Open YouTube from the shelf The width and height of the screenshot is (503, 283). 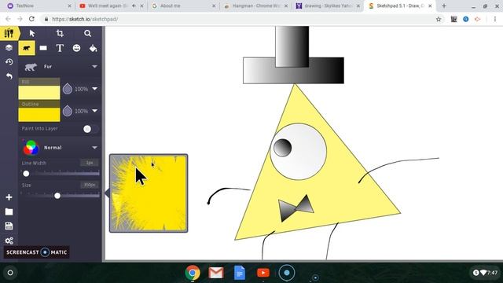point(263,273)
